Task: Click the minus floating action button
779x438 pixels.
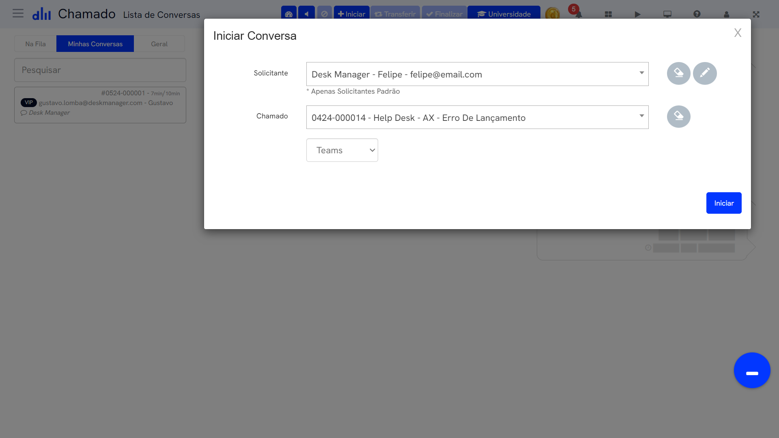Action: click(752, 370)
